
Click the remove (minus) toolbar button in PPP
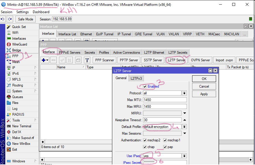[53, 60]
